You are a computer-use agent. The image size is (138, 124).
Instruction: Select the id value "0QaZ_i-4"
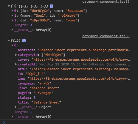[x=35, y=74]
